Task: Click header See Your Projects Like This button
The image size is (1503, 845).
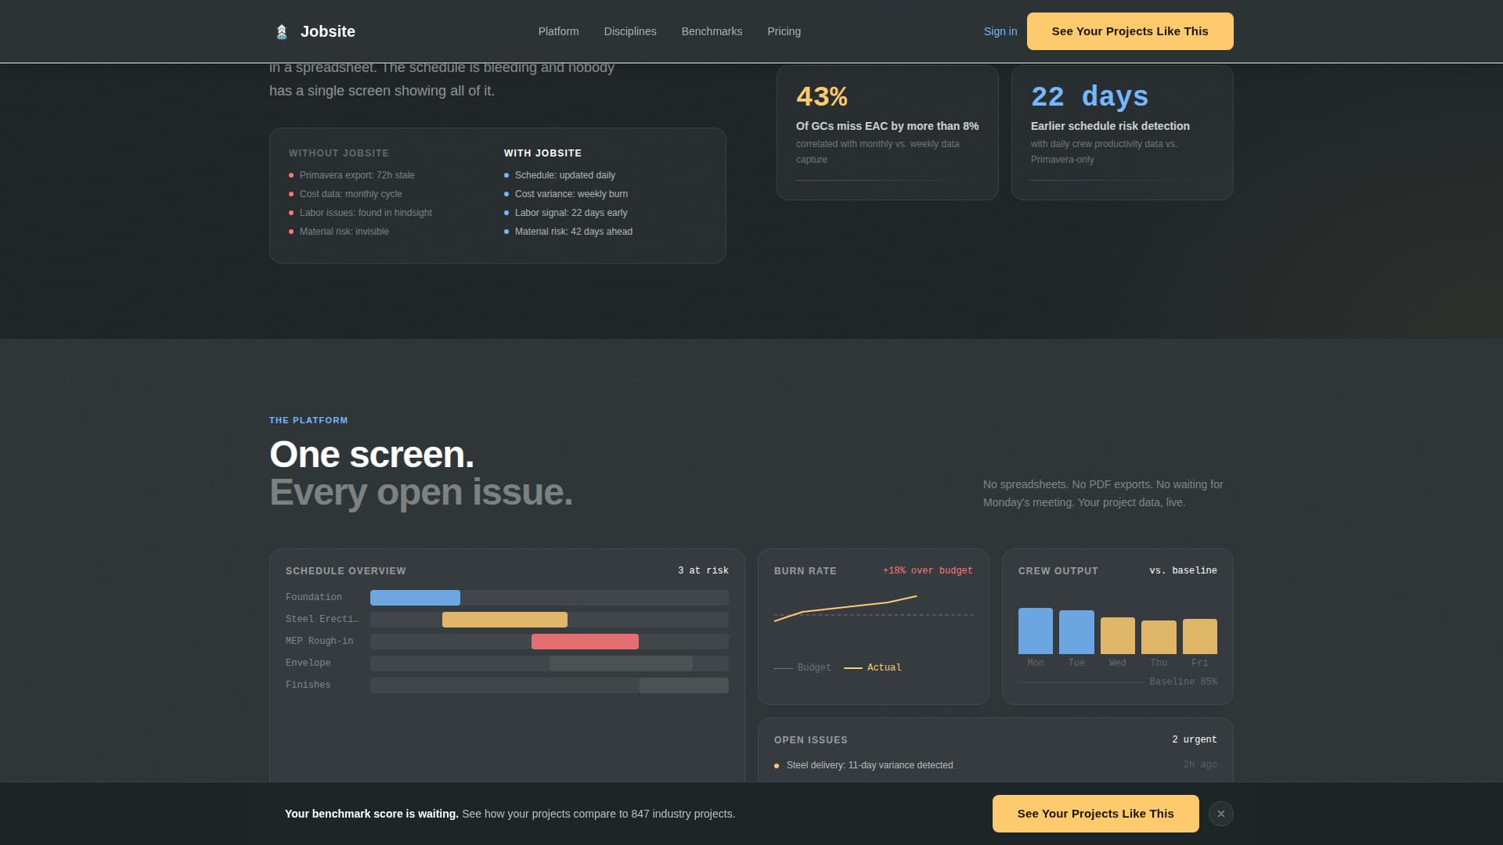Action: tap(1130, 31)
